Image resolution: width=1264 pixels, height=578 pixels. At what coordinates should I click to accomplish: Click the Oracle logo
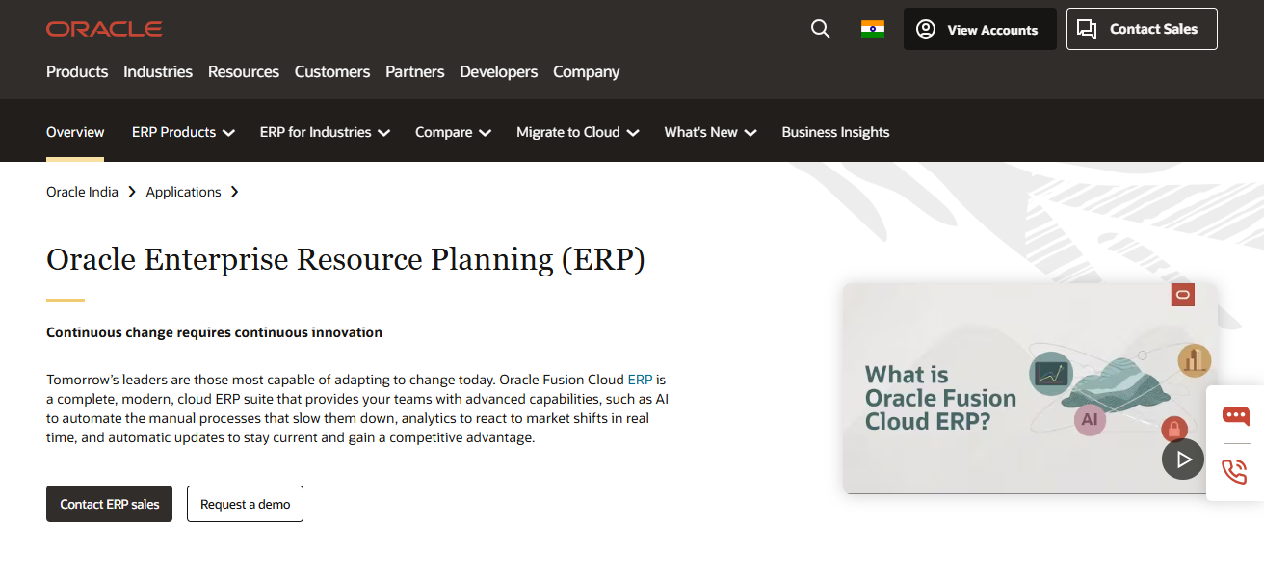coord(104,28)
